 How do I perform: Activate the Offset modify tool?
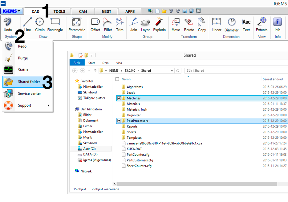(x=95, y=25)
